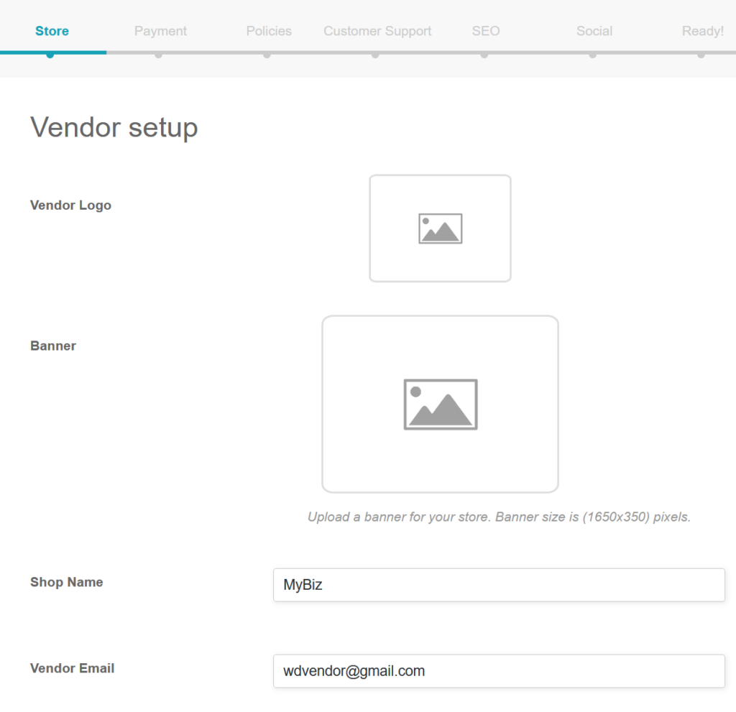Screen dimensions: 736x712
Task: Switch to the Store step tab
Action: (52, 31)
